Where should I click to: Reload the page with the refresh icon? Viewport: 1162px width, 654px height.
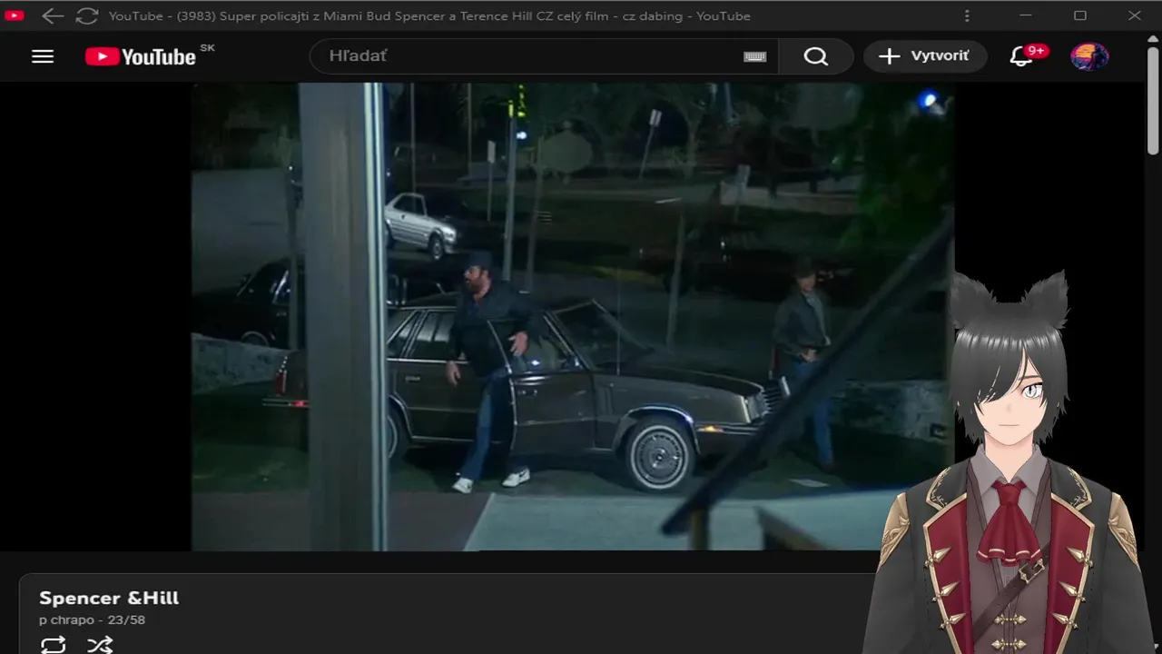[86, 15]
